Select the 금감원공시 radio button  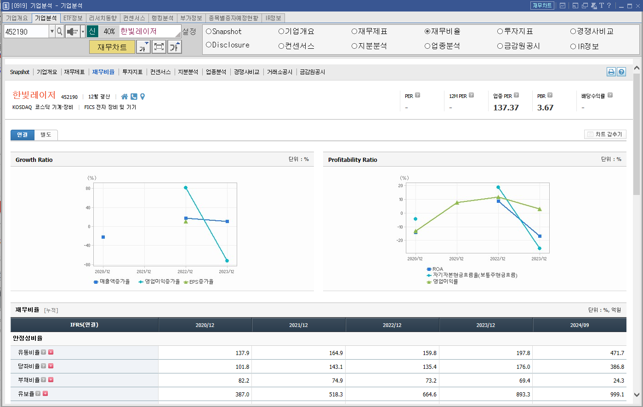(x=500, y=46)
